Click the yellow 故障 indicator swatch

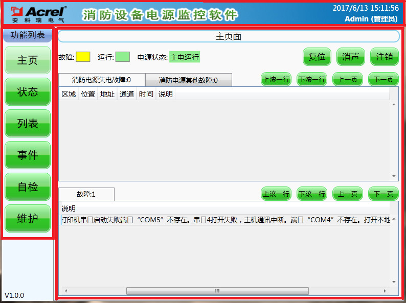(83, 57)
